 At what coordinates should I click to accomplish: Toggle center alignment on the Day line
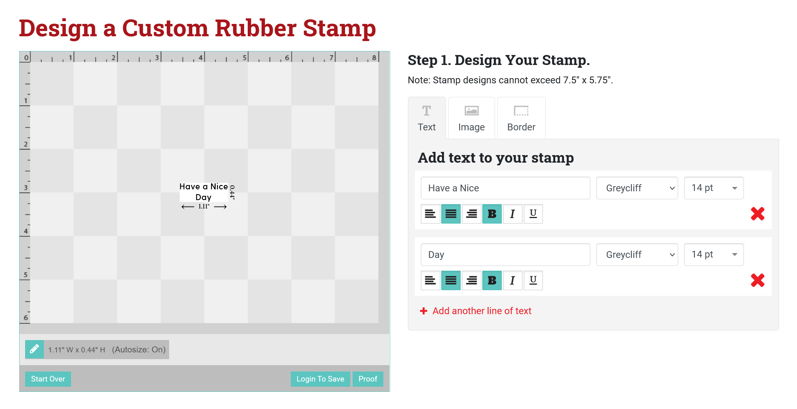pos(451,280)
